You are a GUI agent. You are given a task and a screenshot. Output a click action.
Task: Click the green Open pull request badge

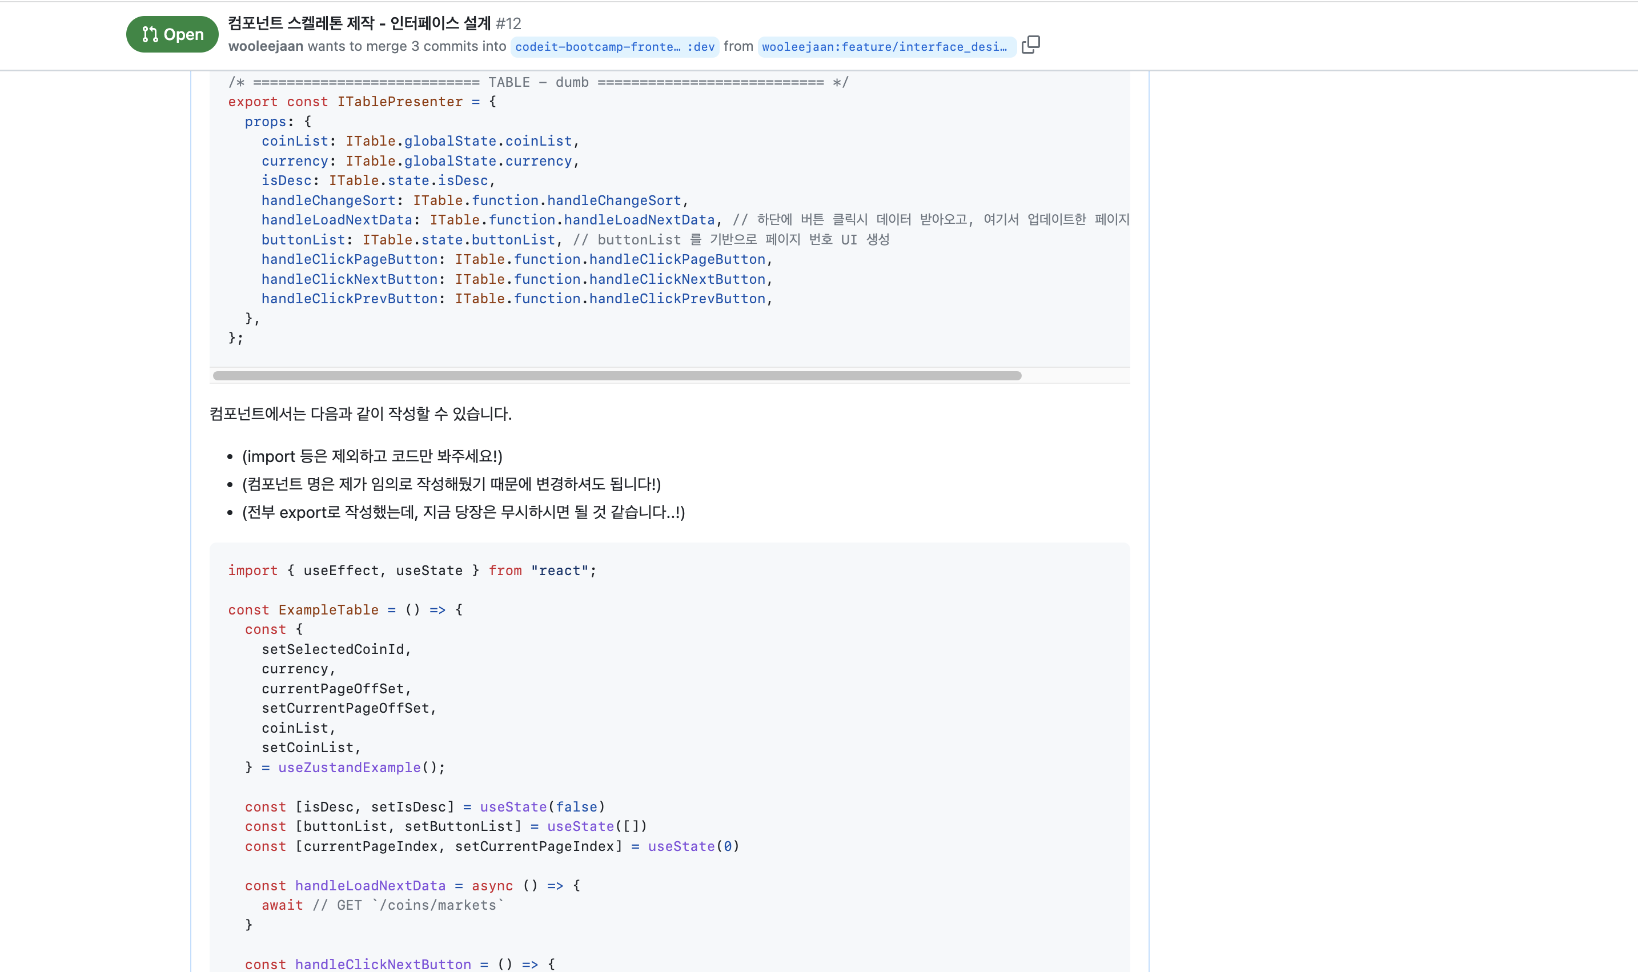click(172, 34)
